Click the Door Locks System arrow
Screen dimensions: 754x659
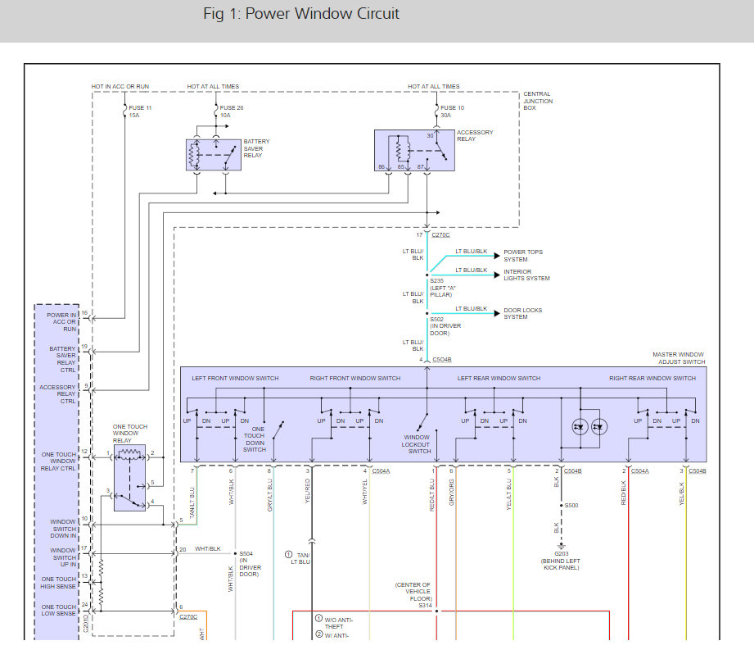click(x=494, y=313)
